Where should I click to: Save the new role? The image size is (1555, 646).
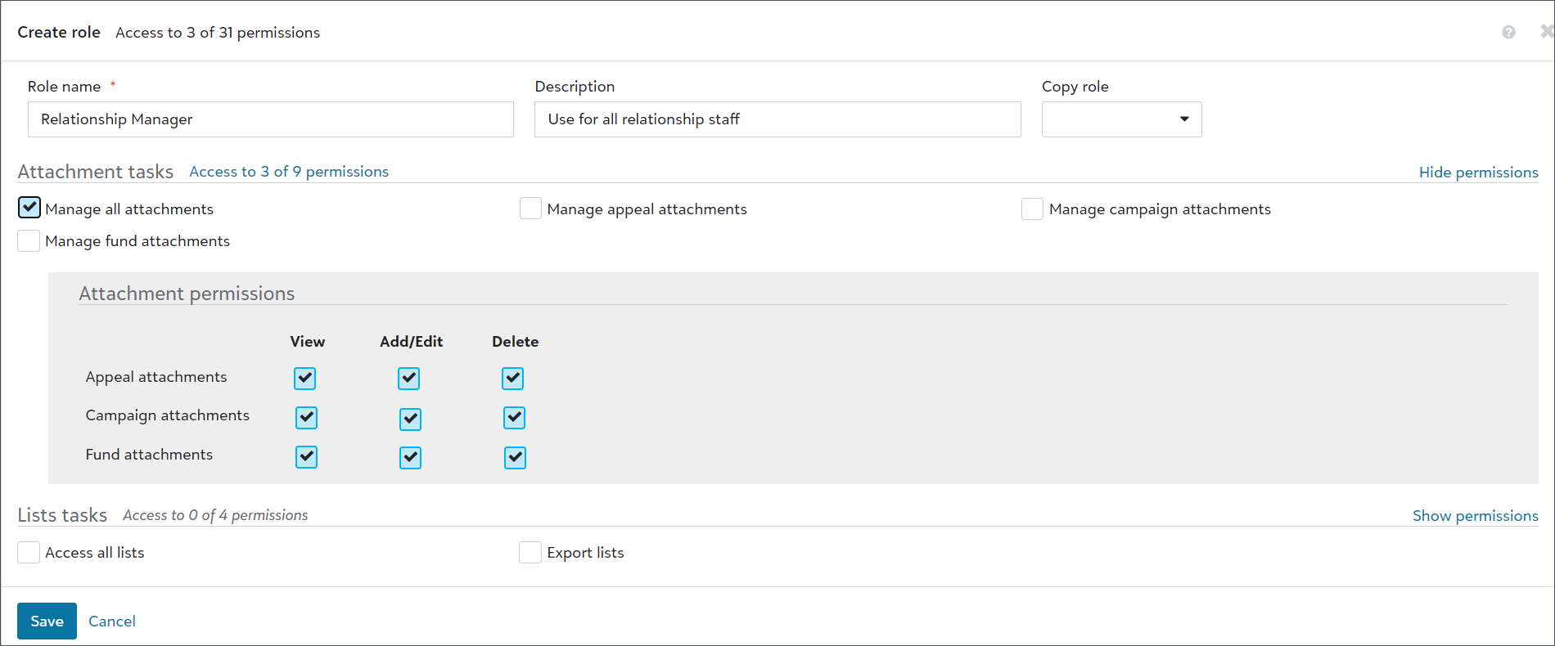click(x=47, y=621)
